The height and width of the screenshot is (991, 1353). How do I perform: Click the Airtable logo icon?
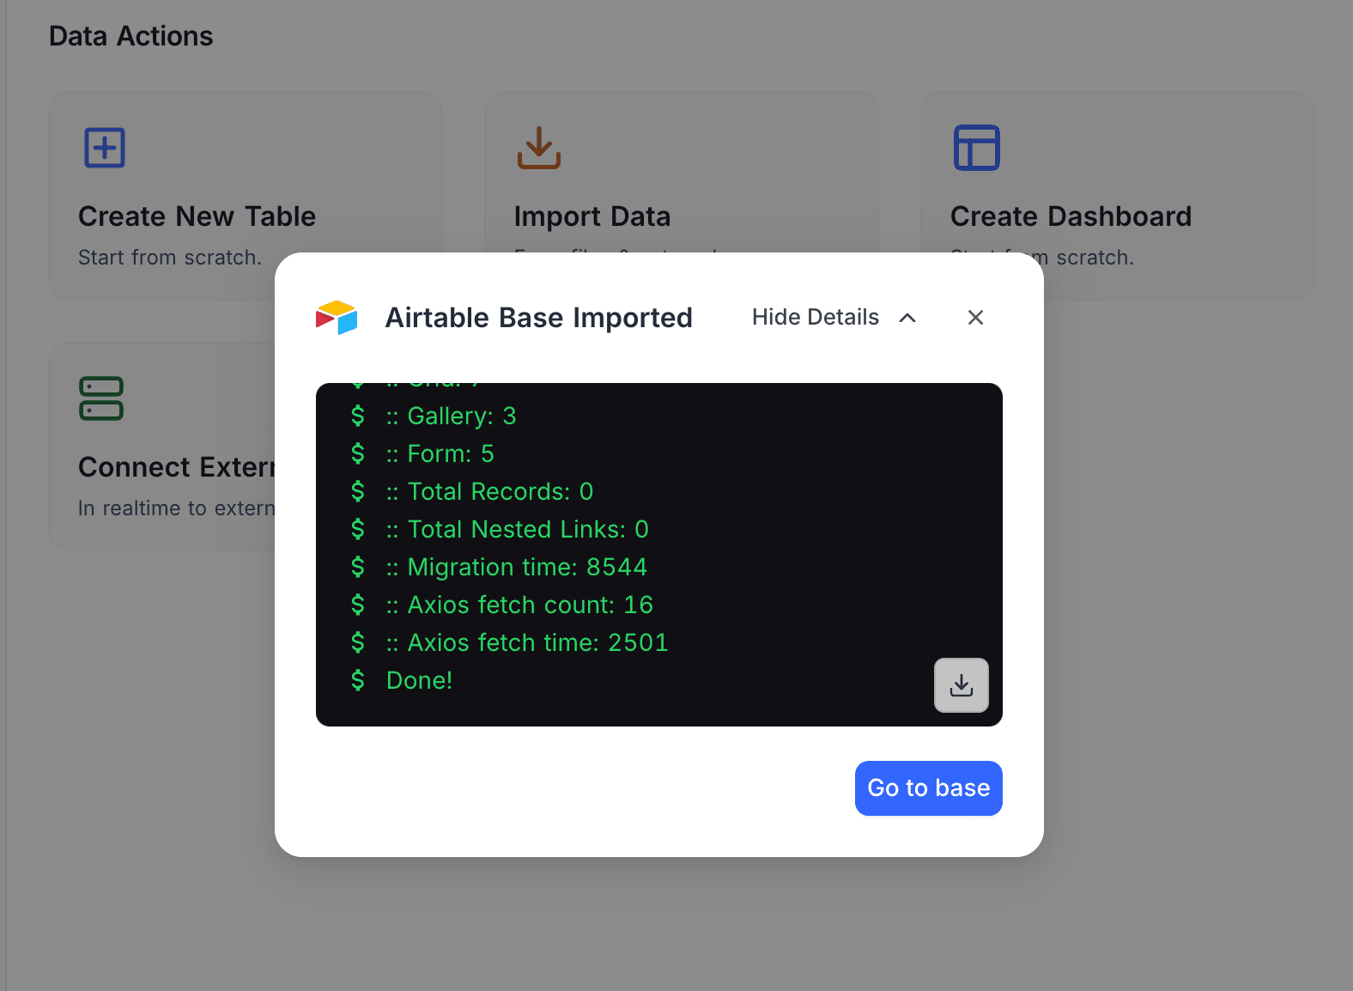[337, 318]
